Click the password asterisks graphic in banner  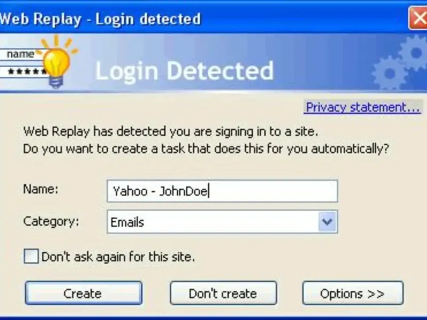pos(24,72)
